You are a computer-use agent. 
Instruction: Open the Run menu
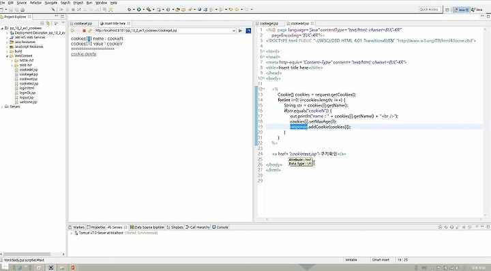pos(89,3)
